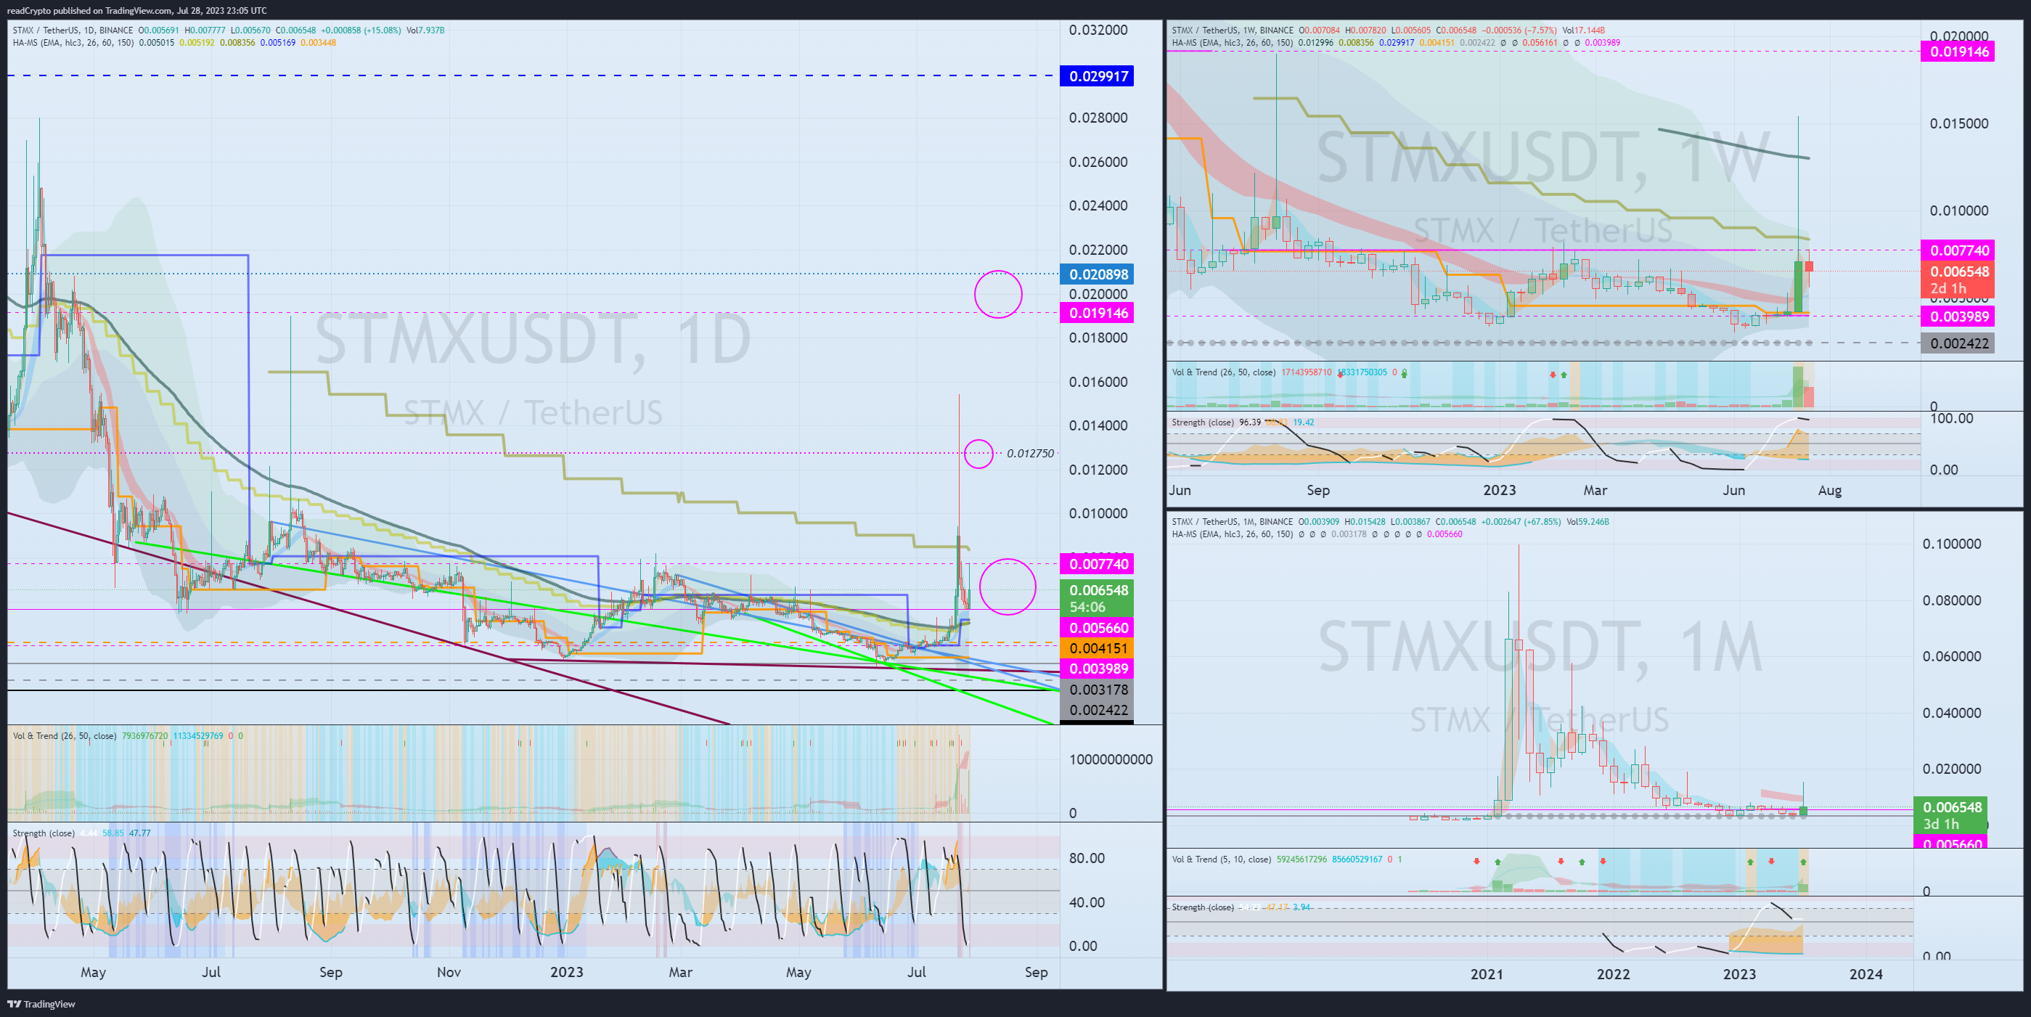Click 'Vol & Trend (5, 10, close)' on 1M chart
Screen dimensions: 2031x1017
click(x=1221, y=859)
